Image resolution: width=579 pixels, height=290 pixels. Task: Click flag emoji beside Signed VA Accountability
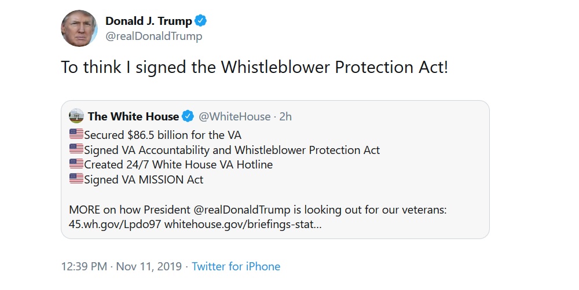76,149
